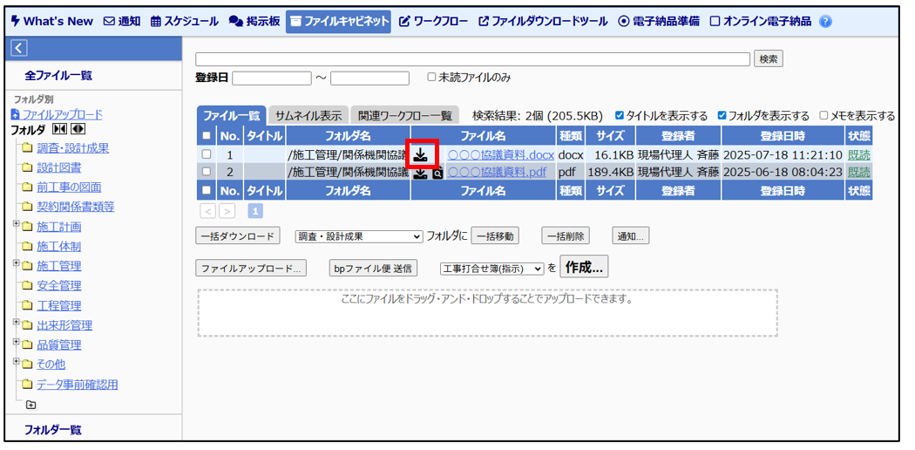Click the preview icon for the PDF file
The width and height of the screenshot is (915, 450).
click(x=437, y=174)
